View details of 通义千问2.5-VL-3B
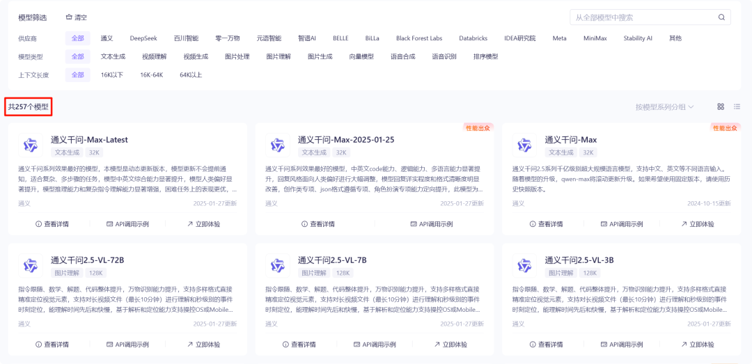Viewport: 752px width, 364px height. point(546,345)
